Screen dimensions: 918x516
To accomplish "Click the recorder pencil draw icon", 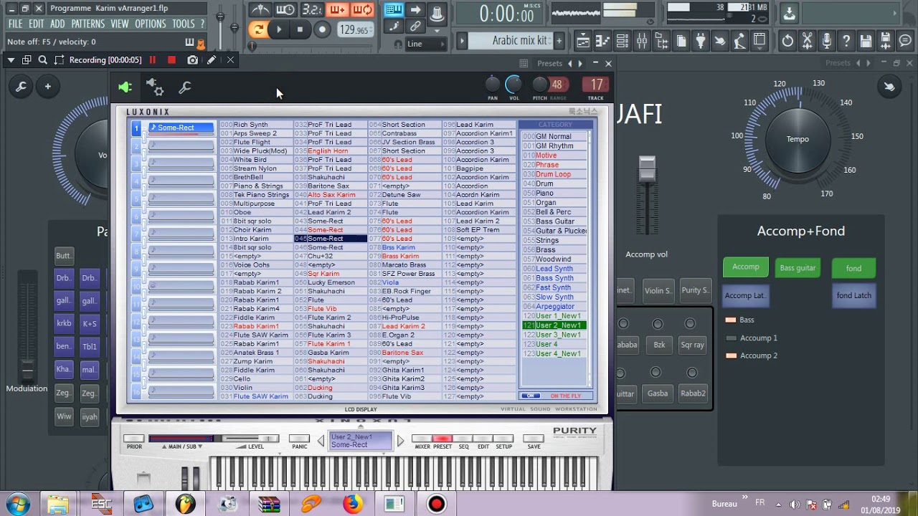I will point(212,60).
